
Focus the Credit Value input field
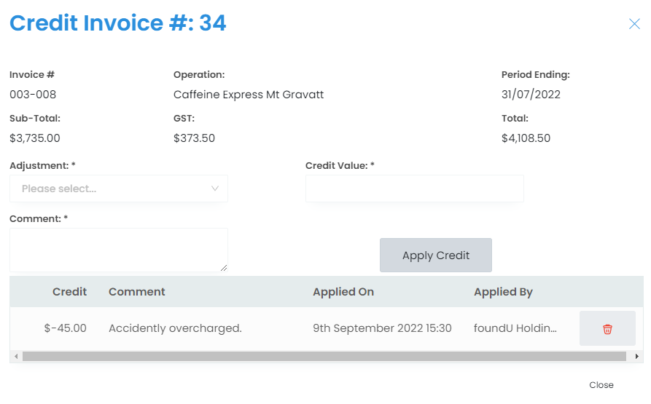click(414, 189)
